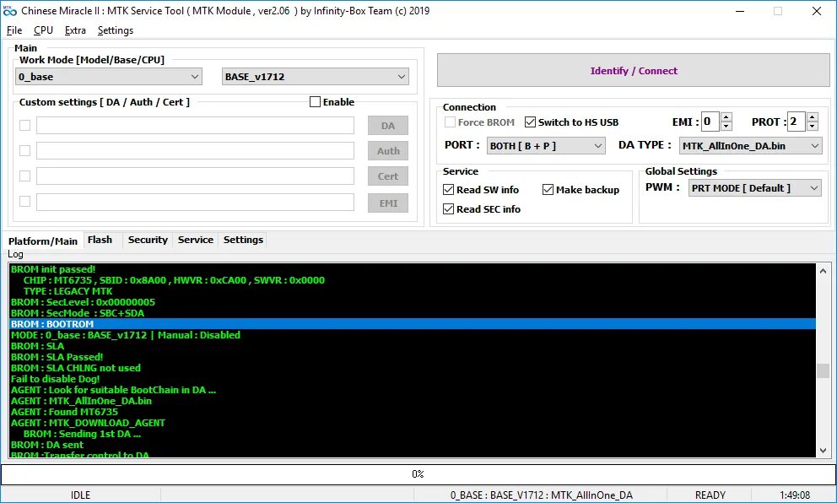Click the log scrollbar thumb
The height and width of the screenshot is (503, 837).
pos(823,370)
